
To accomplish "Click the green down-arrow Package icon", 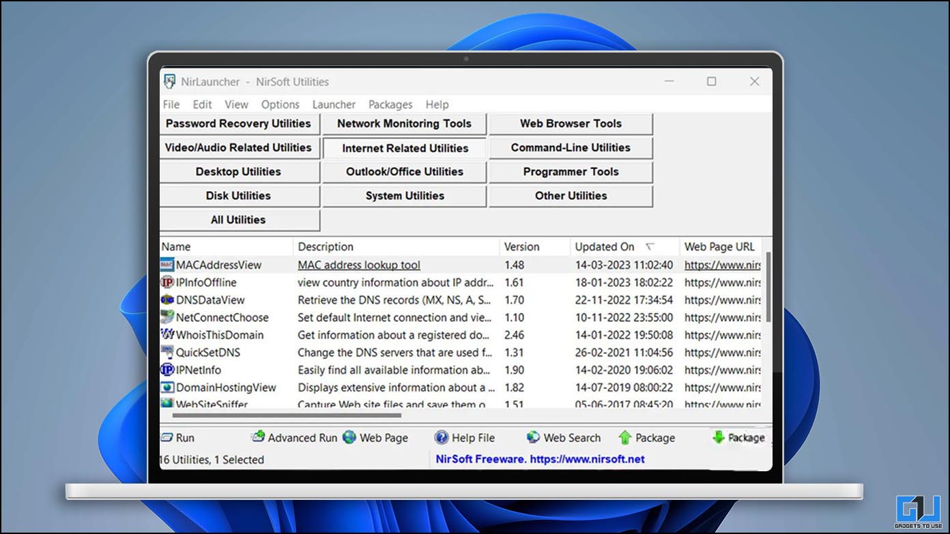I will coord(718,437).
